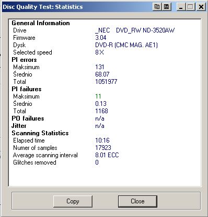Minimize the Disc Quality Test window
Viewport: 208px width, 217px height.
pos(181,7)
